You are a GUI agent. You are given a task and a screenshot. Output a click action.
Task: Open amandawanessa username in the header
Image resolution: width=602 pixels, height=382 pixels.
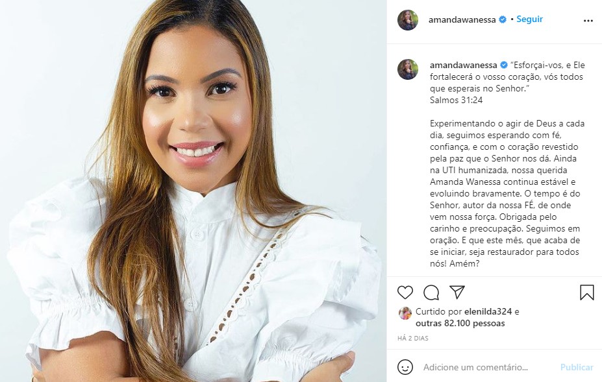462,20
